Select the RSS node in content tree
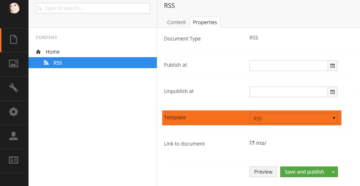Viewport: 360px width, 186px height. coord(58,63)
